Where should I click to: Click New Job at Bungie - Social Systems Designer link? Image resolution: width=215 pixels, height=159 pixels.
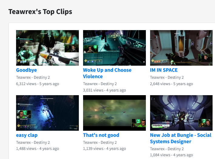(x=181, y=138)
